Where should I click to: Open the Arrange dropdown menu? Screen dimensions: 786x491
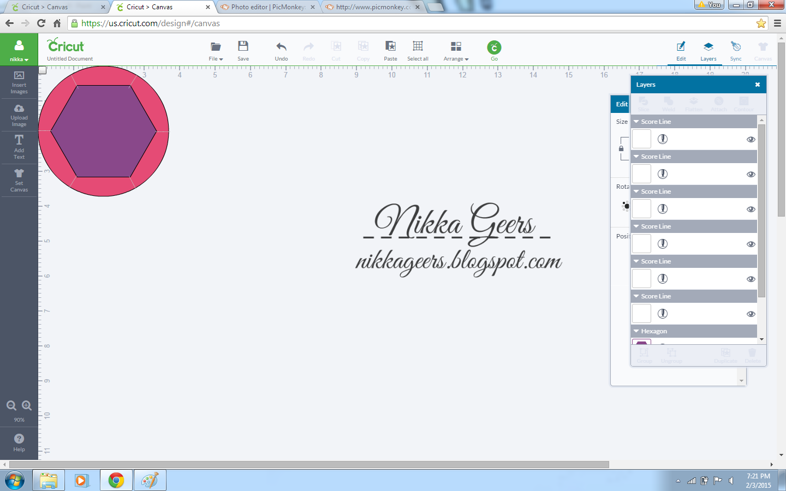[456, 51]
